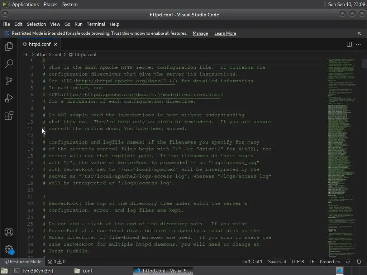Place cursor on ServerRoot comment line 22
367x275 pixels.
pyautogui.click(x=145, y=203)
